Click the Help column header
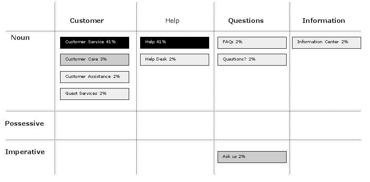The image size is (370, 182). pos(172,21)
